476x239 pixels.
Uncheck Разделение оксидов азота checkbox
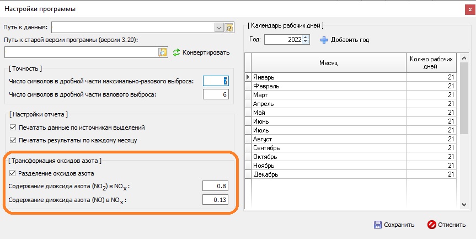point(13,173)
